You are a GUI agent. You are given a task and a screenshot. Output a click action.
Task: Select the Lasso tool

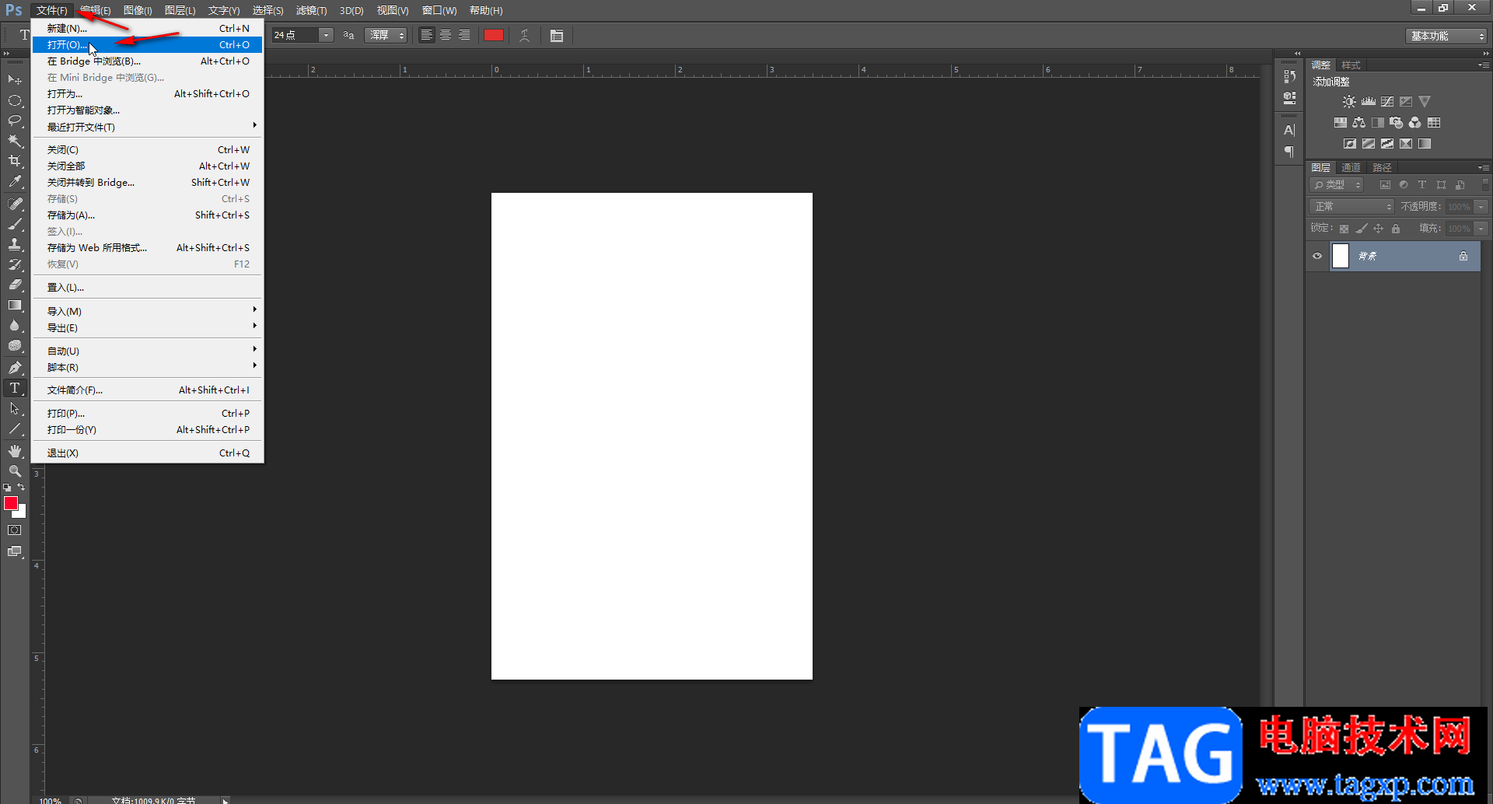(x=15, y=121)
